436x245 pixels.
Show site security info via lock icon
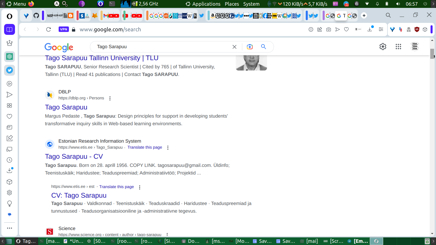point(74,29)
